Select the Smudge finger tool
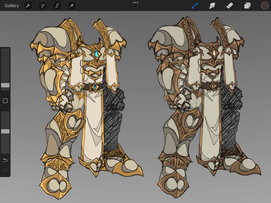The width and height of the screenshot is (271, 203). click(212, 6)
